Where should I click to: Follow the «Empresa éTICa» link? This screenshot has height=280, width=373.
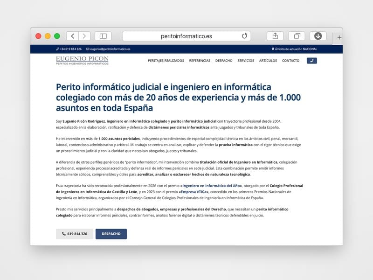tap(193, 192)
